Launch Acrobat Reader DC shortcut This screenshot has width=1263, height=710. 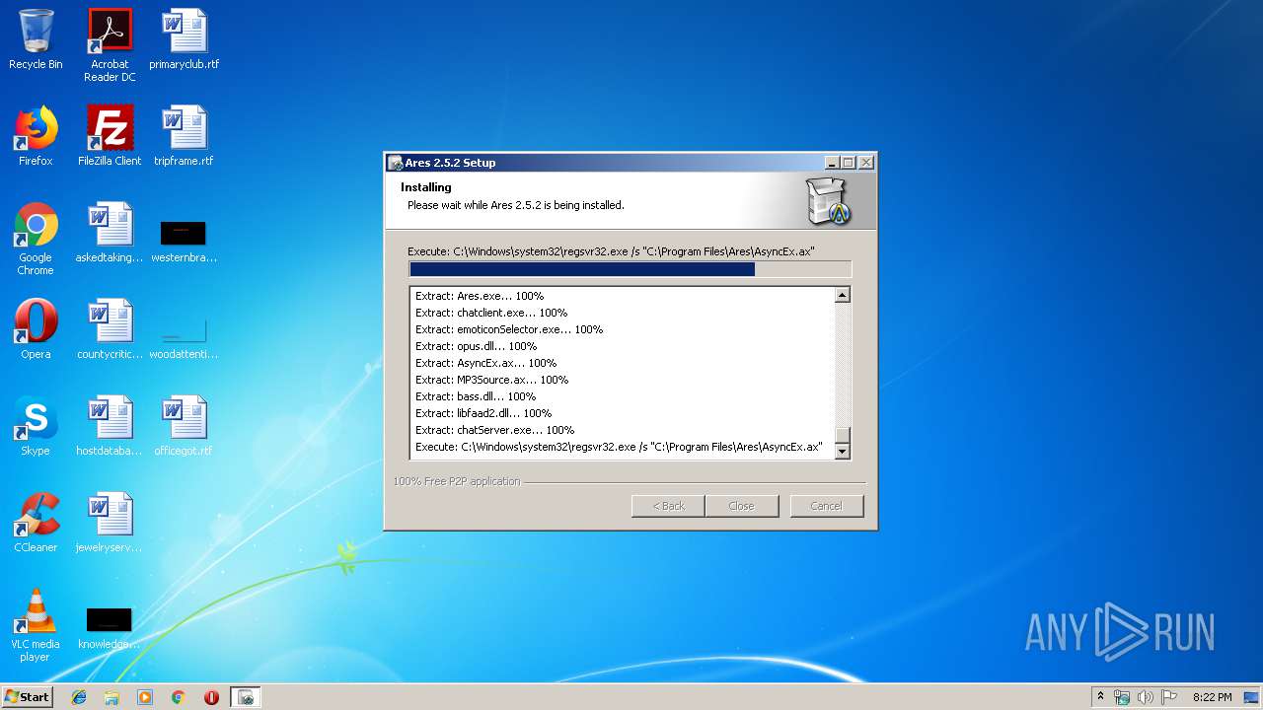(x=110, y=45)
